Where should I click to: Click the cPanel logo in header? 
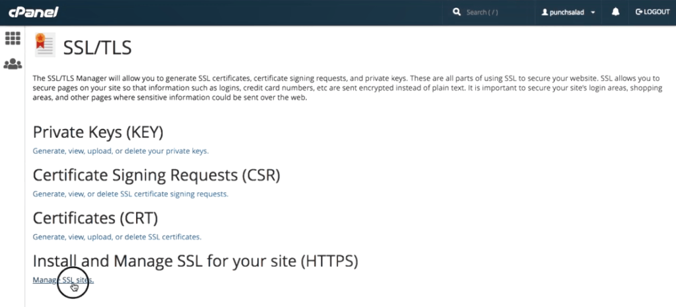pos(33,12)
